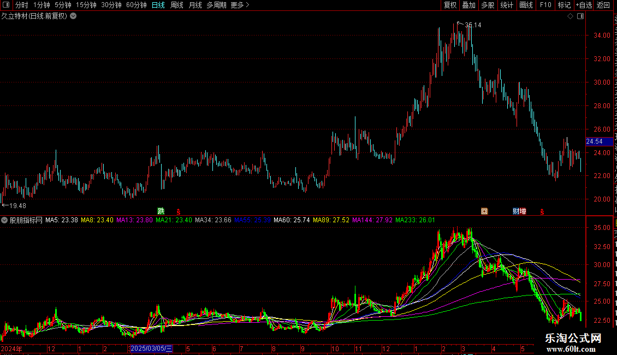
Task: Click the MA8: 23.40 label
Action: [97, 221]
